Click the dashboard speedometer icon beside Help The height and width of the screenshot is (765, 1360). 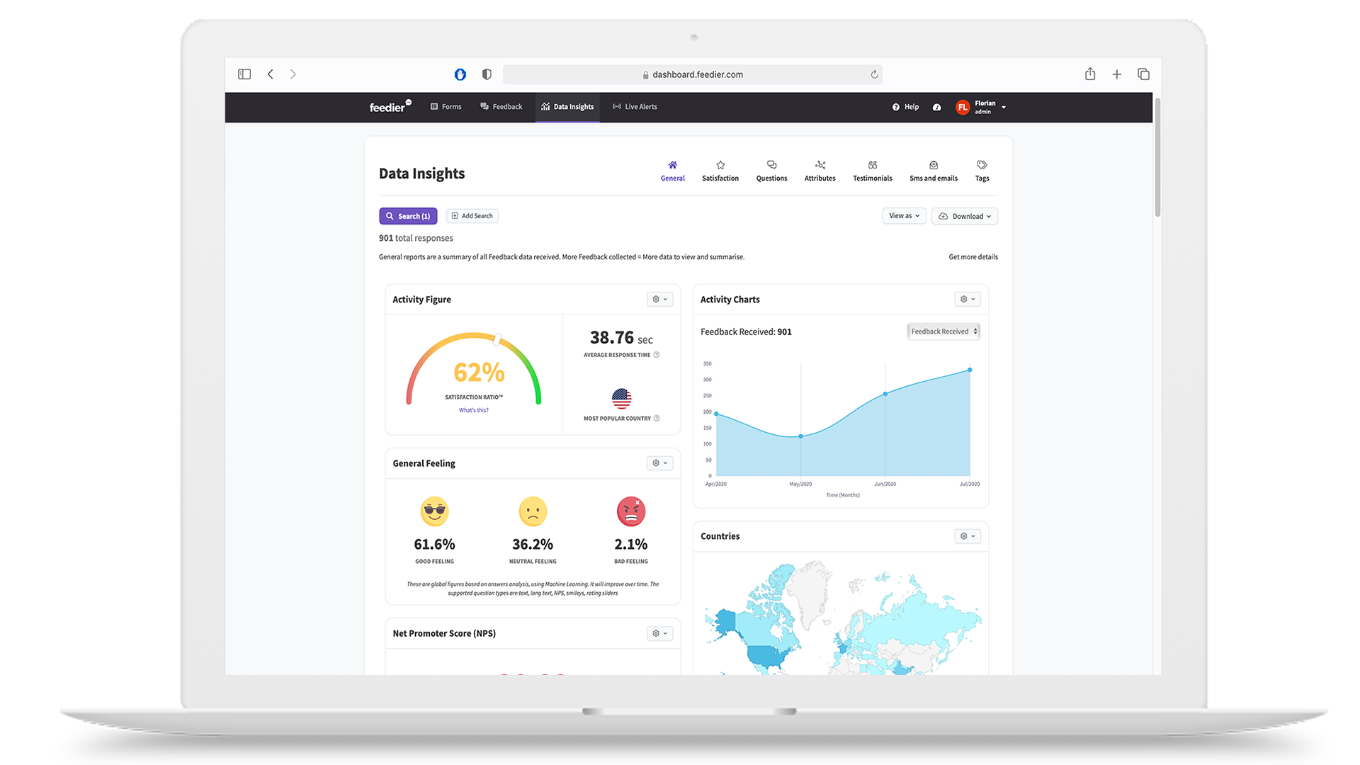click(x=936, y=107)
